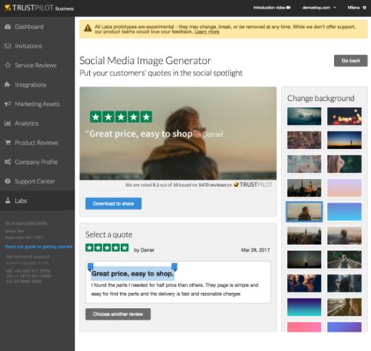The image size is (371, 351).
Task: Choose the lavender-to-peach gradient background
Action: click(x=344, y=188)
